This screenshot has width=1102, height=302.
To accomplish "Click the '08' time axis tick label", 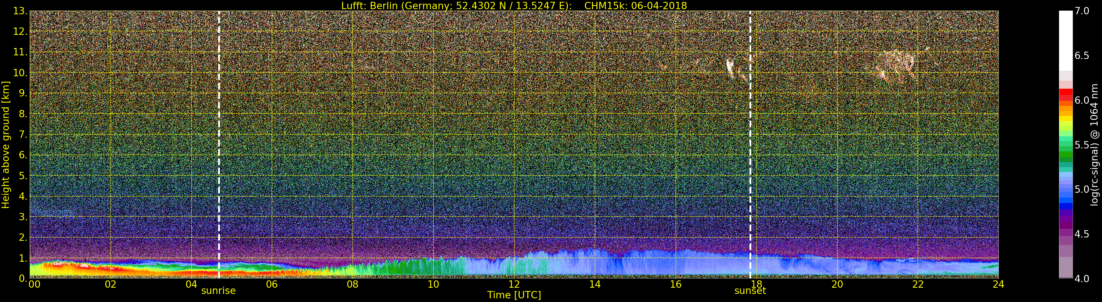I will [353, 284].
